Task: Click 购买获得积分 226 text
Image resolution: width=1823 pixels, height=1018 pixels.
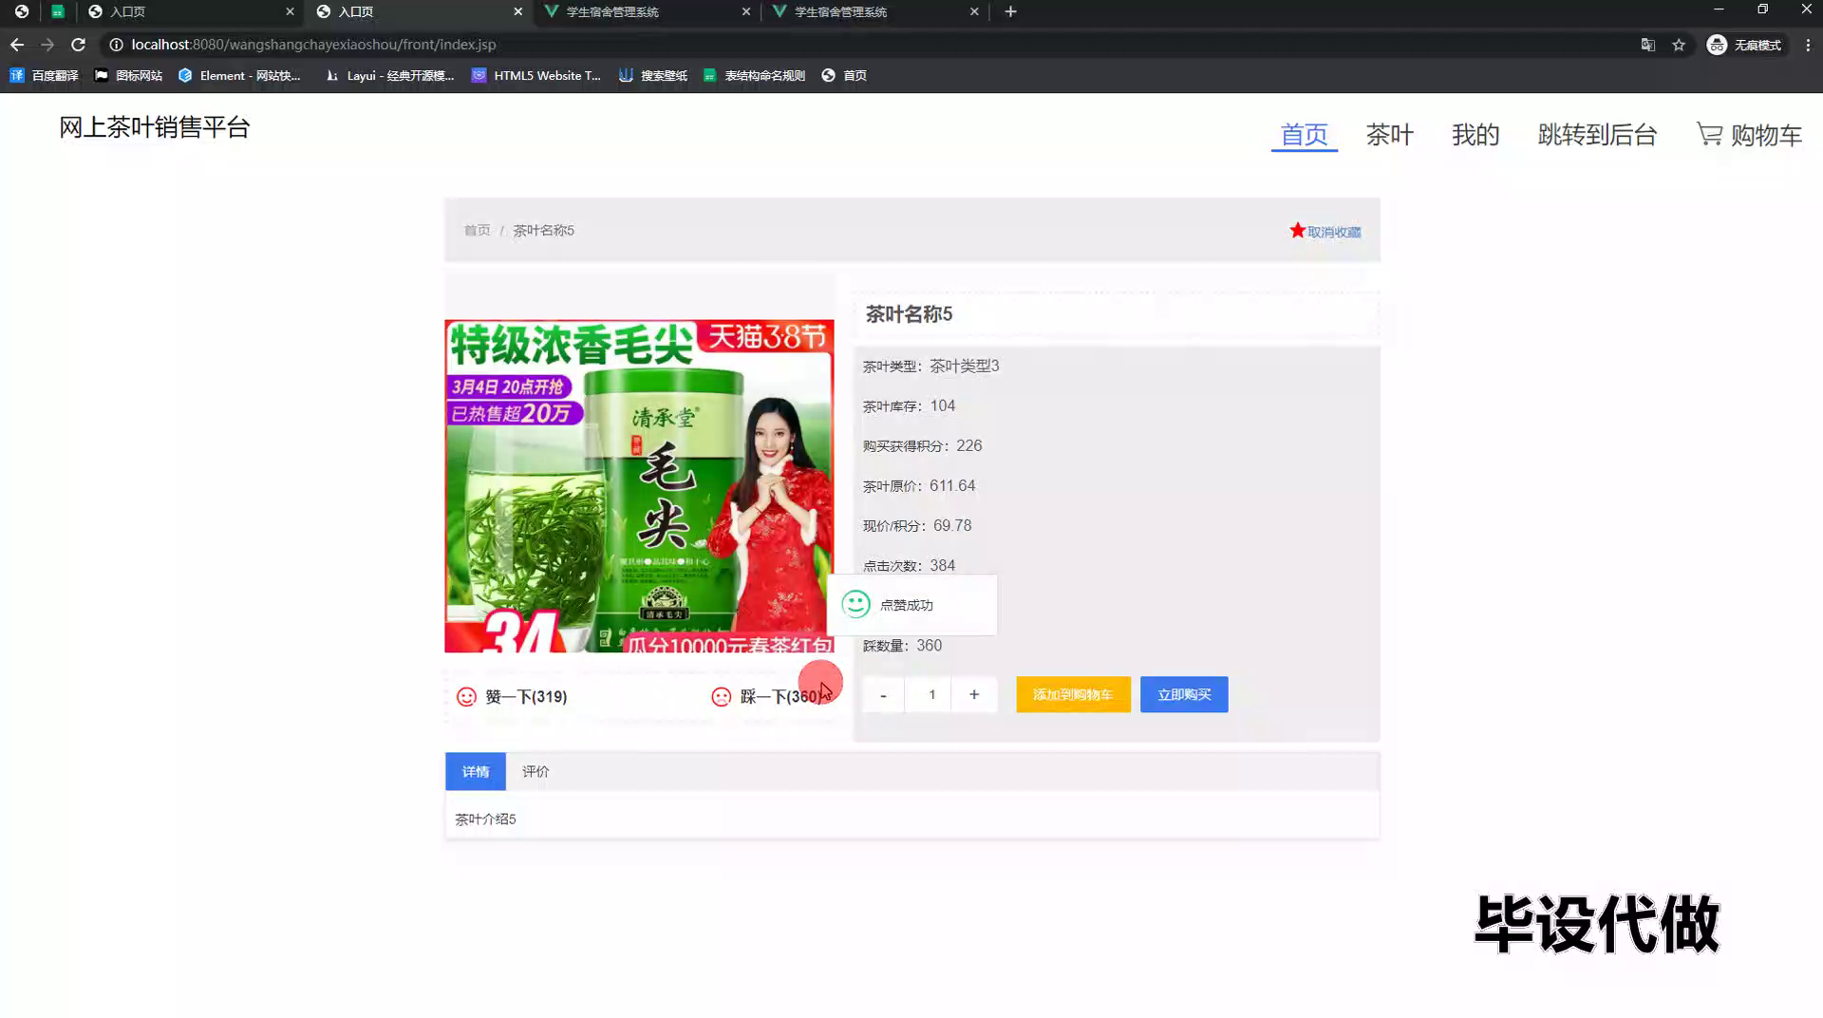Action: coord(922,445)
